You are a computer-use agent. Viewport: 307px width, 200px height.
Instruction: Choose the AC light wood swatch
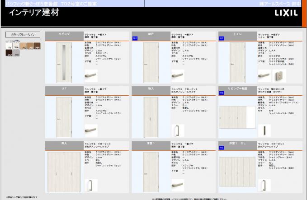click(23, 46)
